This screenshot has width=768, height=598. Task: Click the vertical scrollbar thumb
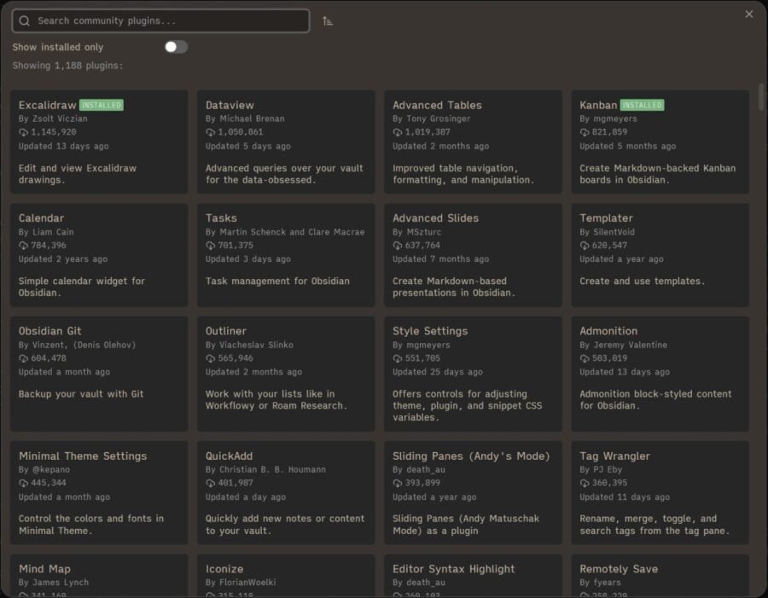click(761, 97)
